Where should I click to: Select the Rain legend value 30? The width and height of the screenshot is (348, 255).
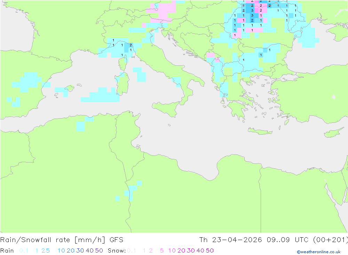pos(80,250)
